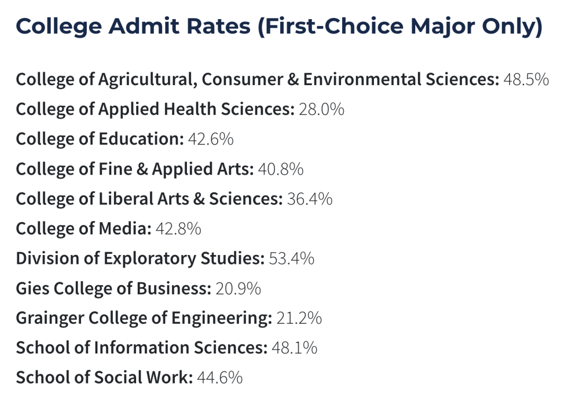Click the Grainger College of Engineering label
The height and width of the screenshot is (410, 572).
point(144,318)
